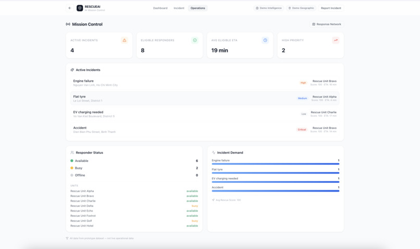Screen dimensions: 420x249
Task: Click the prototype dataset disclaimer text
Action: coord(102,238)
